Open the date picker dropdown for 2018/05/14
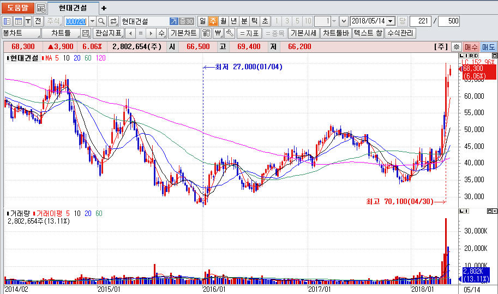 (391, 21)
